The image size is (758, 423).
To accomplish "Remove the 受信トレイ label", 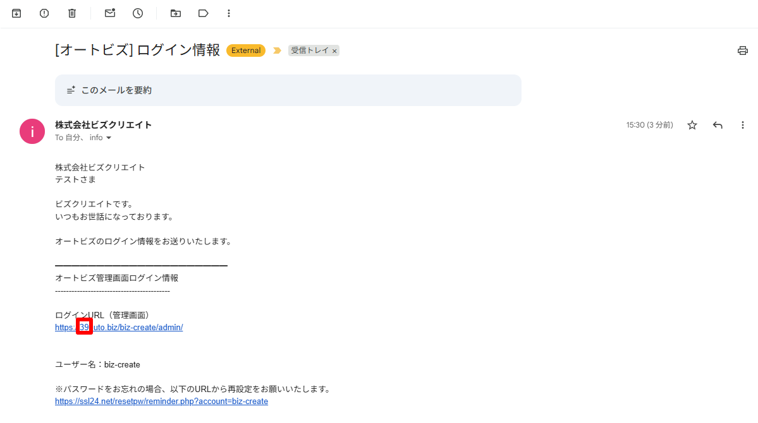I will pyautogui.click(x=334, y=51).
